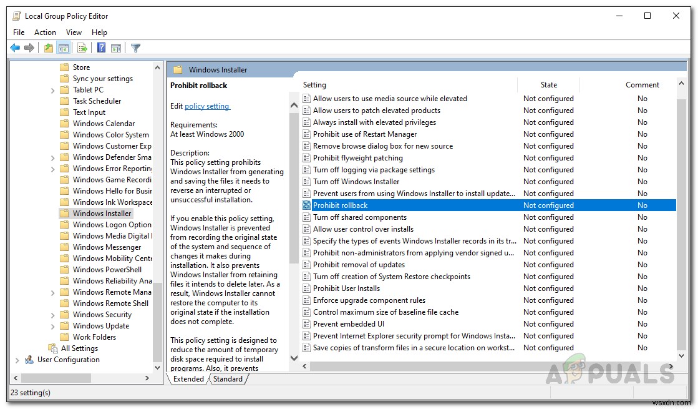This screenshot has width=698, height=409.
Task: Click the Prohibit rollback setting icon
Action: [x=307, y=205]
